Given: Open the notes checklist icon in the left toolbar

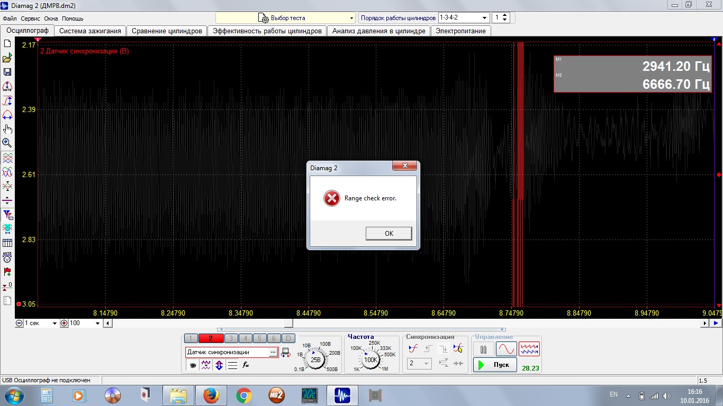Looking at the screenshot, I should [7, 300].
